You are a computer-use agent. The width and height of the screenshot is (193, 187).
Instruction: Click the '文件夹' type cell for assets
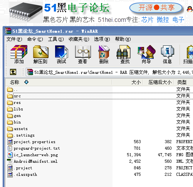point(183,129)
